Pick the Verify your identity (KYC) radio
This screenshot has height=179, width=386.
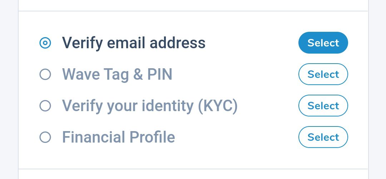pyautogui.click(x=45, y=106)
